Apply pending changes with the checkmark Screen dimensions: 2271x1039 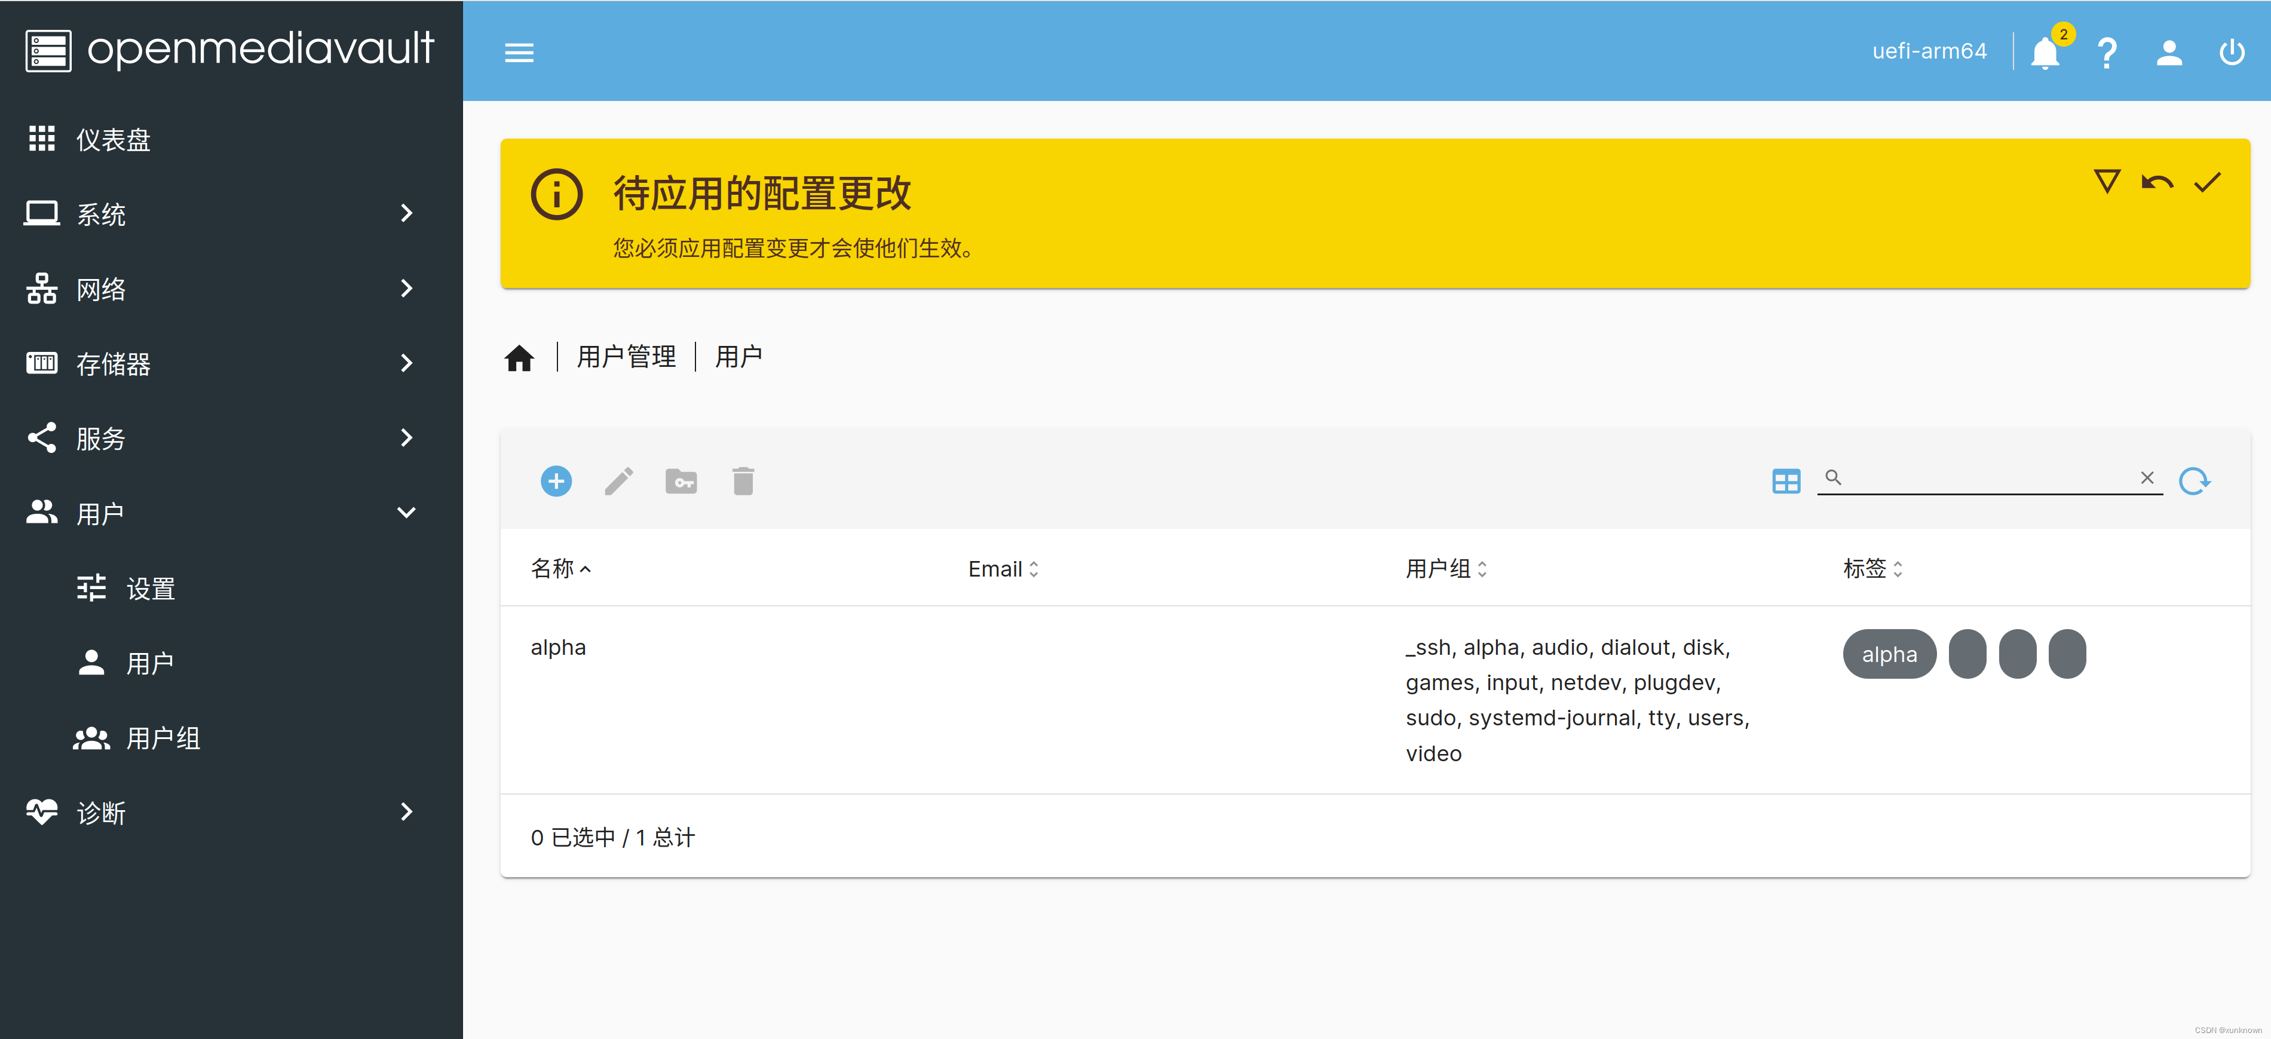point(2206,182)
